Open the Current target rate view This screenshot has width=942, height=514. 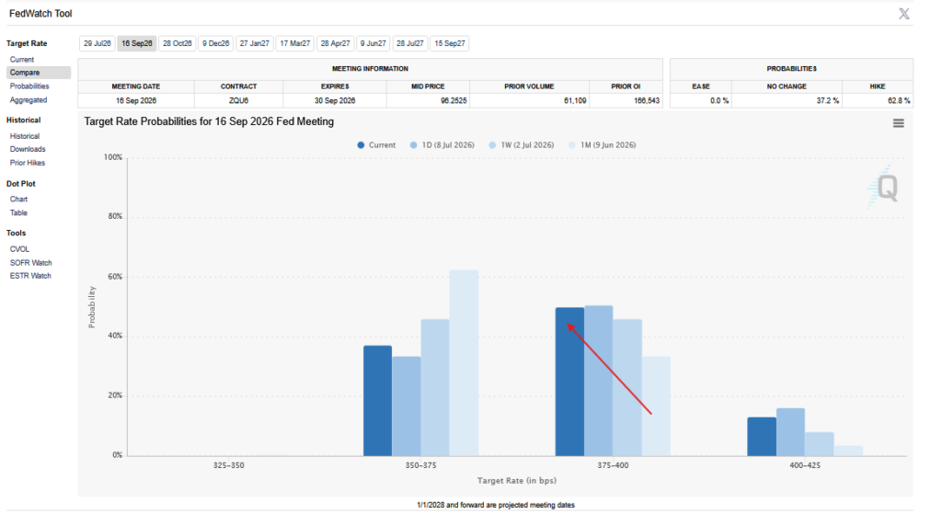22,60
